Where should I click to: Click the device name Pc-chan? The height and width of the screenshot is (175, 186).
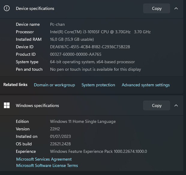57,24
